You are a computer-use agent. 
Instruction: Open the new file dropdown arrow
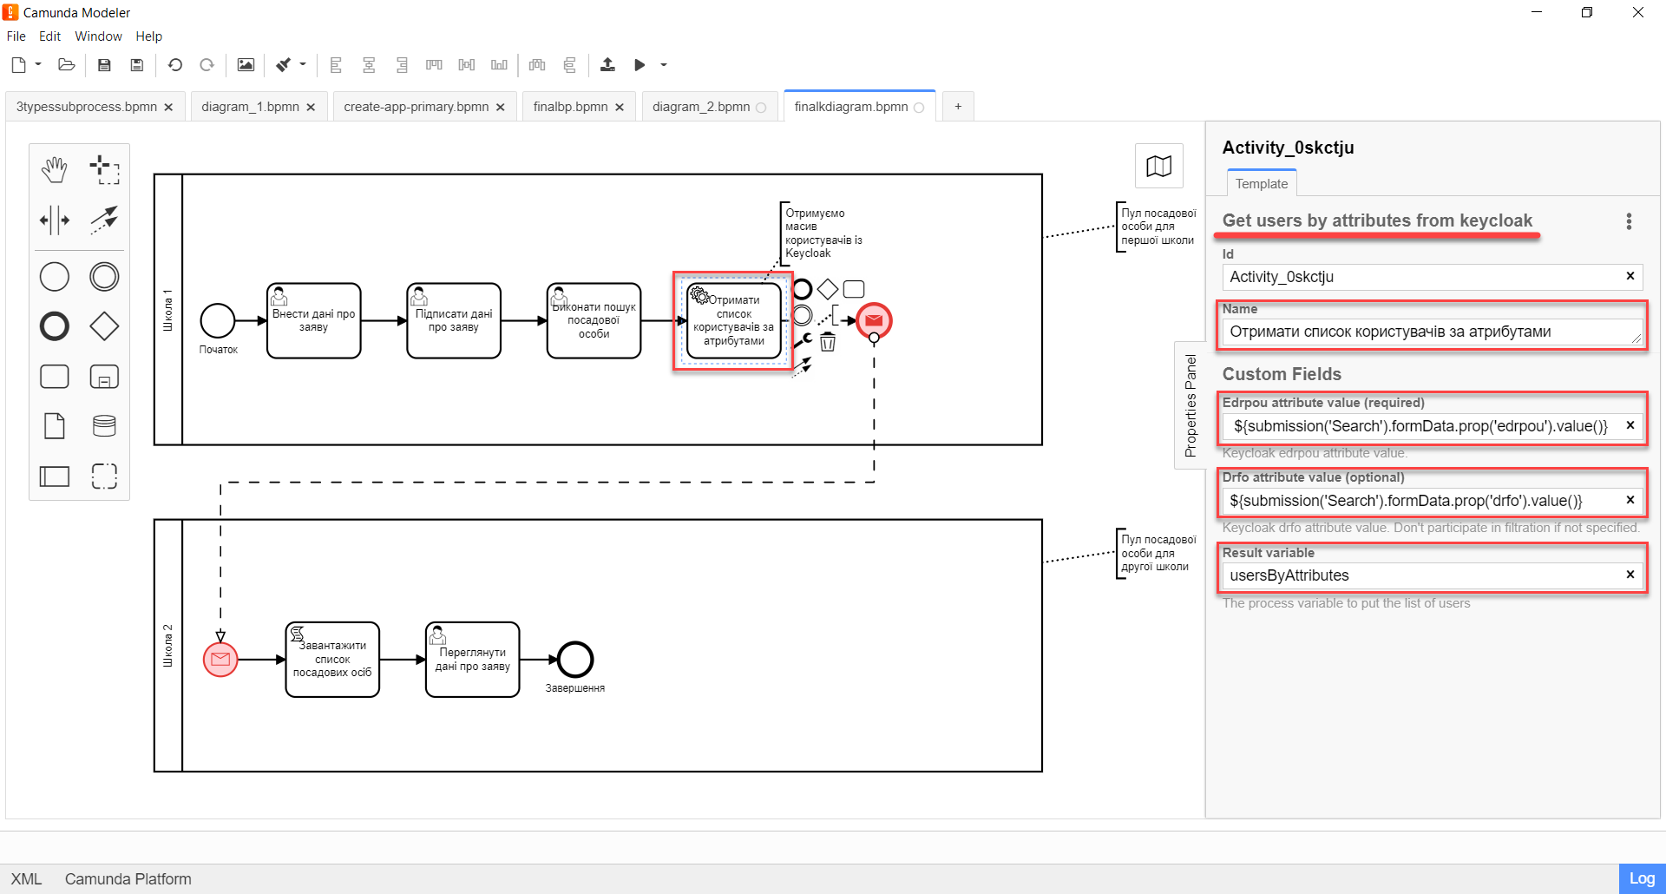(38, 64)
